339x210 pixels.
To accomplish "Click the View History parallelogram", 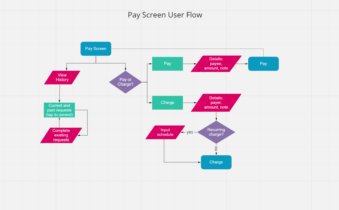I will click(x=62, y=77).
